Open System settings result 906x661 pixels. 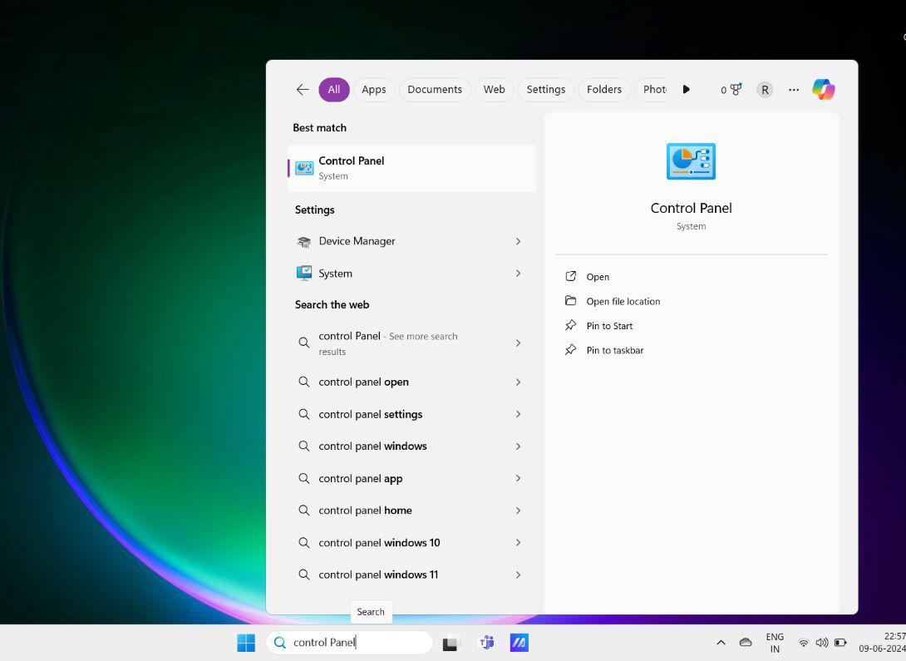[x=411, y=274]
